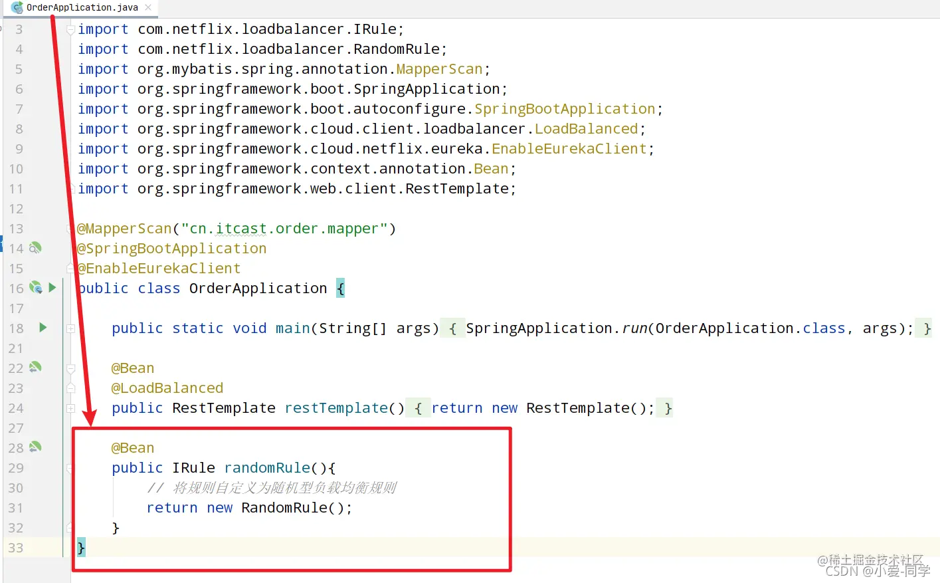940x583 pixels.
Task: Click the OrderApplication class name on line 16
Action: point(258,289)
